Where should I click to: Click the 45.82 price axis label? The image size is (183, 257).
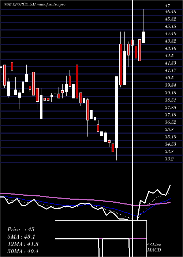[x=171, y=19]
